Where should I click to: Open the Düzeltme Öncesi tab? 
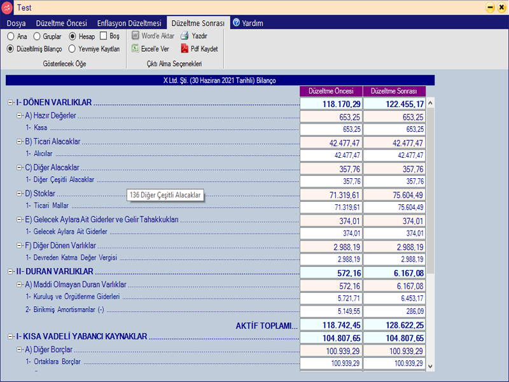(x=61, y=23)
